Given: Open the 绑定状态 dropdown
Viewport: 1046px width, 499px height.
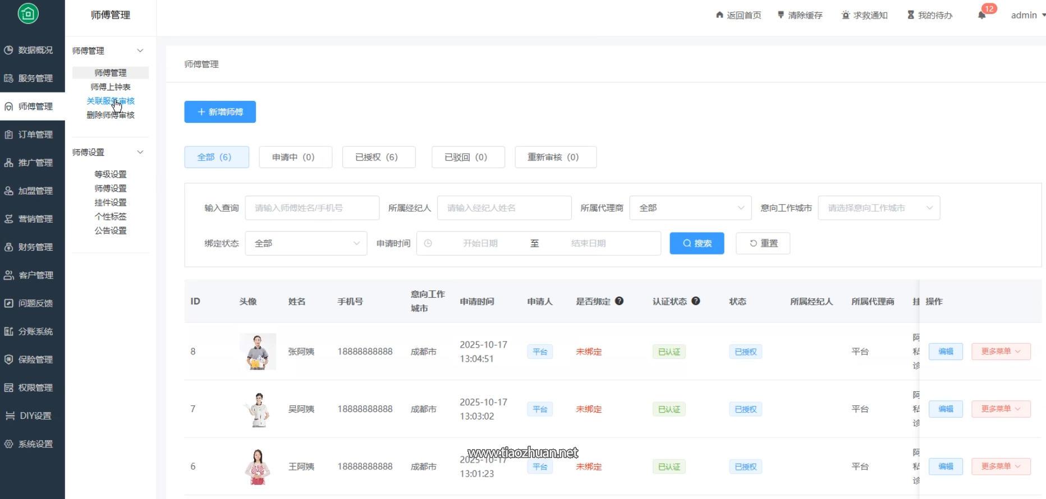Looking at the screenshot, I should [x=306, y=243].
